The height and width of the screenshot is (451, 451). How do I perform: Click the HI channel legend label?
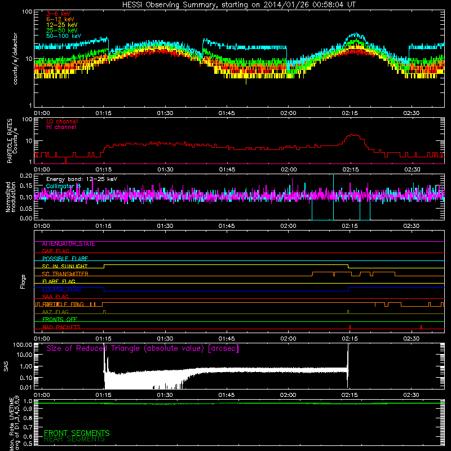pyautogui.click(x=61, y=127)
